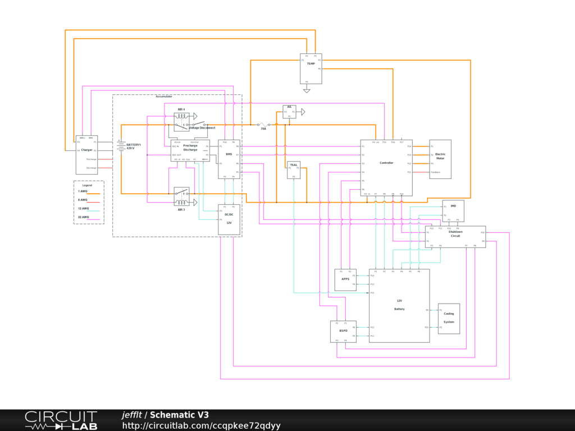Screen dimensions: 575x431
Task: Select the Controller block
Action: [386, 167]
